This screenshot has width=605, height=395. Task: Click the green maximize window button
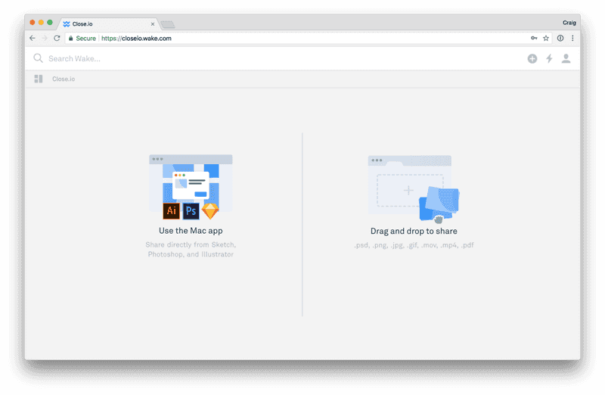tap(50, 23)
